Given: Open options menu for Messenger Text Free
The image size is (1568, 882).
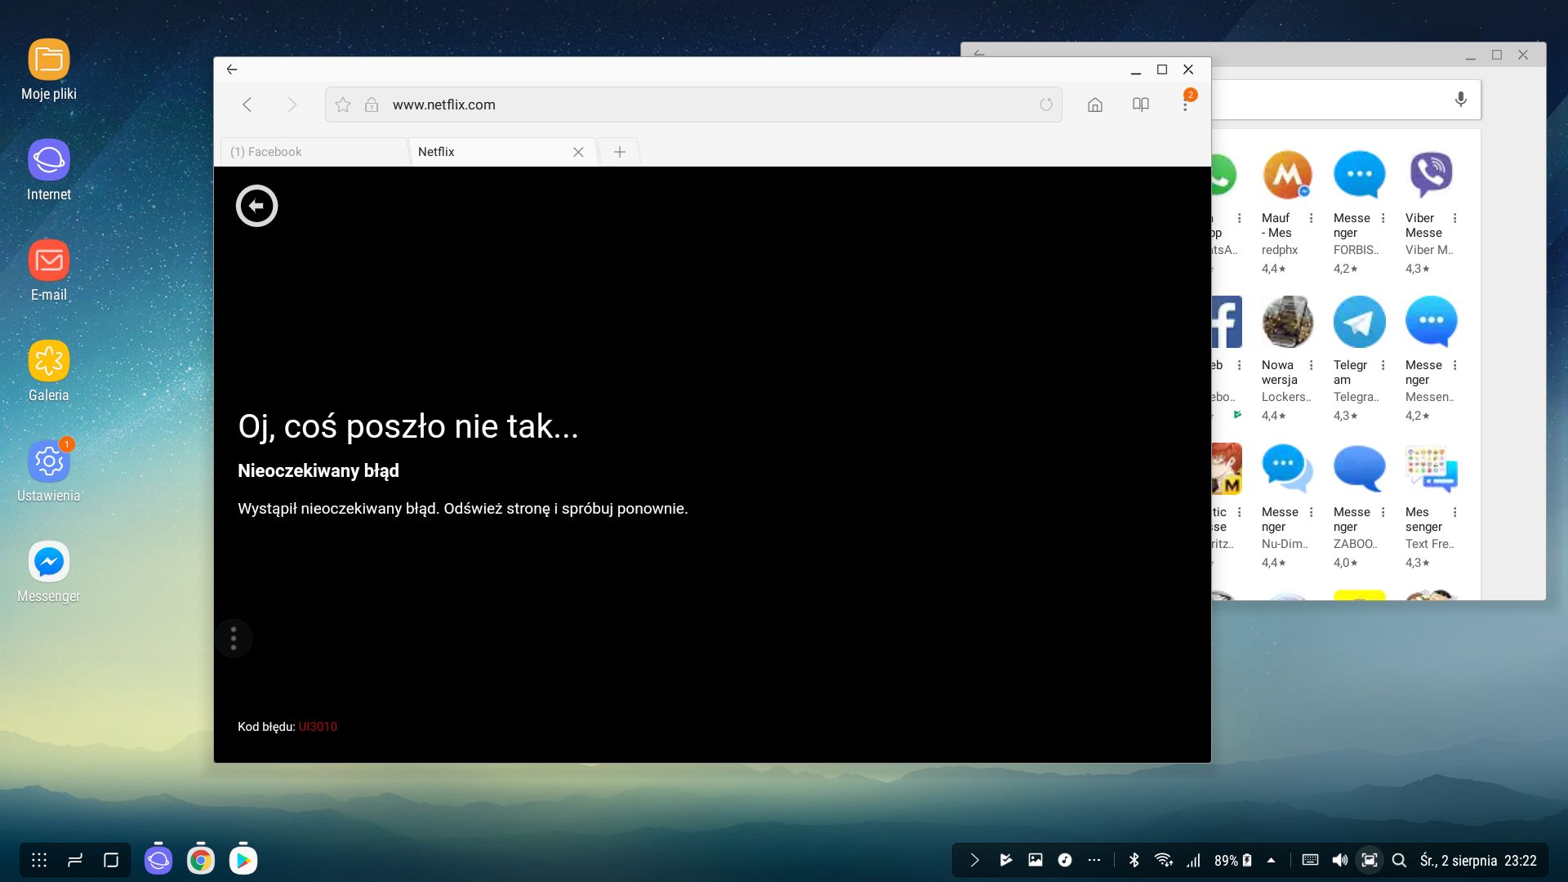Looking at the screenshot, I should point(1455,512).
